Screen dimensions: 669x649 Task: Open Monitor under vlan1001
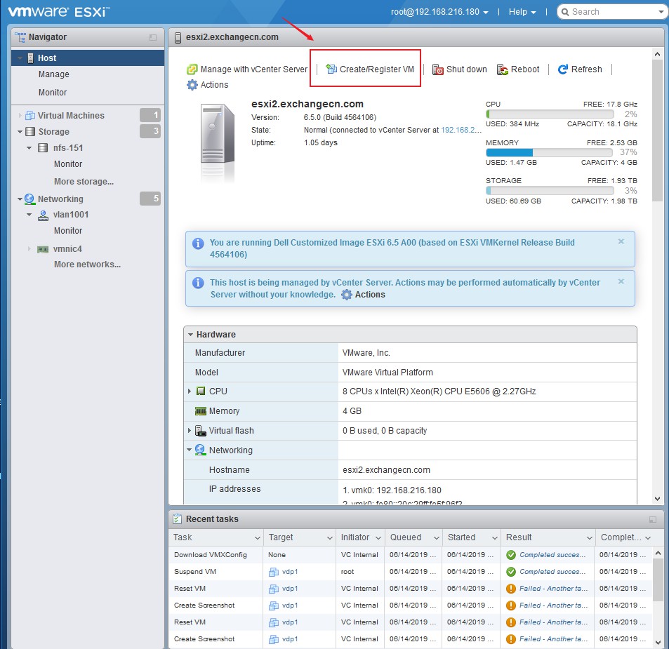pos(68,231)
